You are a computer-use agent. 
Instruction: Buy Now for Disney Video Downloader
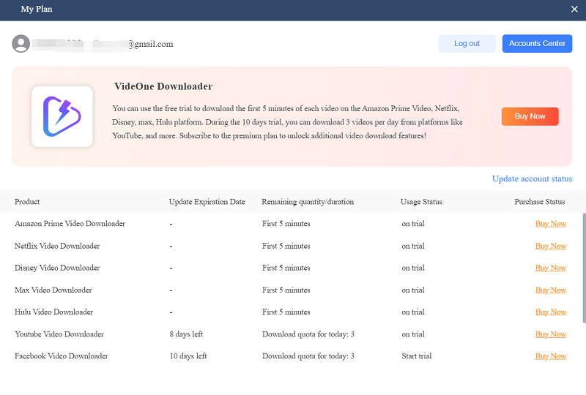550,268
